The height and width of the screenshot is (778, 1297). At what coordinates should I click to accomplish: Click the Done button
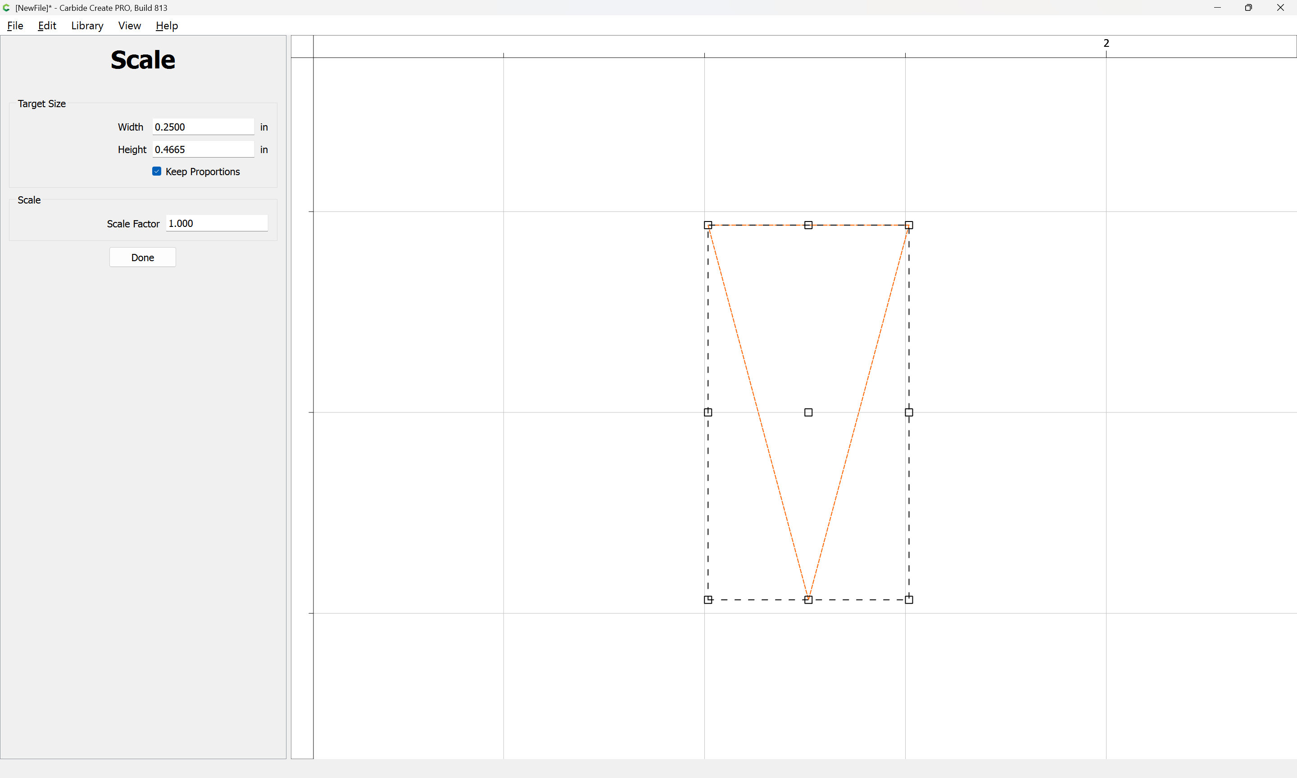[x=143, y=258]
